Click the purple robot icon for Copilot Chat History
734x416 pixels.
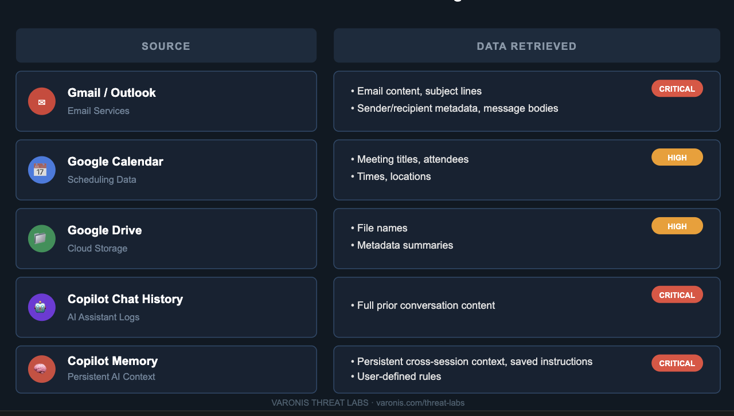click(42, 307)
